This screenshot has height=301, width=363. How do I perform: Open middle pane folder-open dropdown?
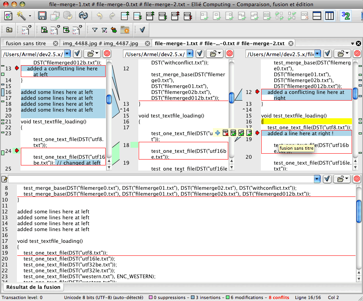[215, 54]
